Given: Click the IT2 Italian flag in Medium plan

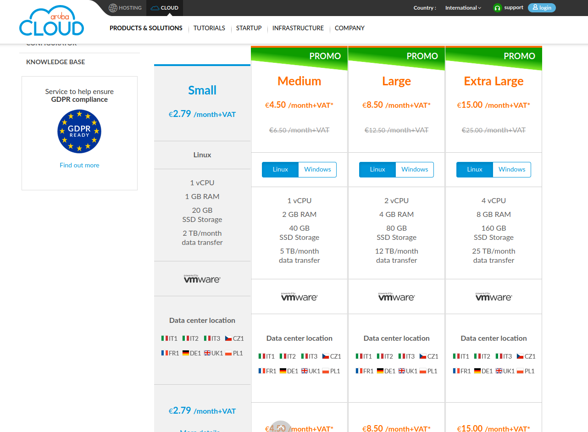Looking at the screenshot, I should 283,356.
